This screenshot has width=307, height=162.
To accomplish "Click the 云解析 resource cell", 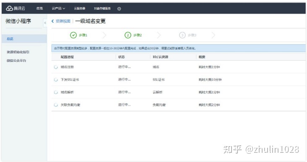I will coord(157,92).
